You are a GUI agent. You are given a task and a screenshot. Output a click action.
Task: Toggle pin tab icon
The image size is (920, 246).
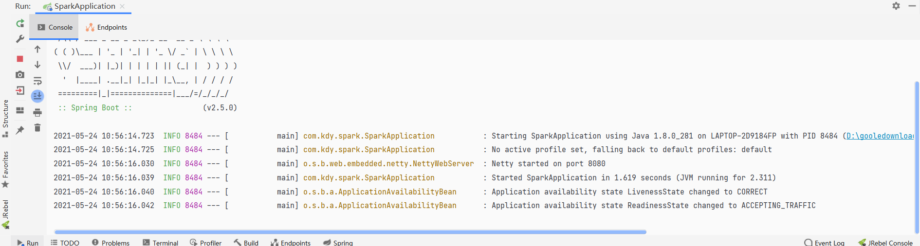pyautogui.click(x=20, y=130)
